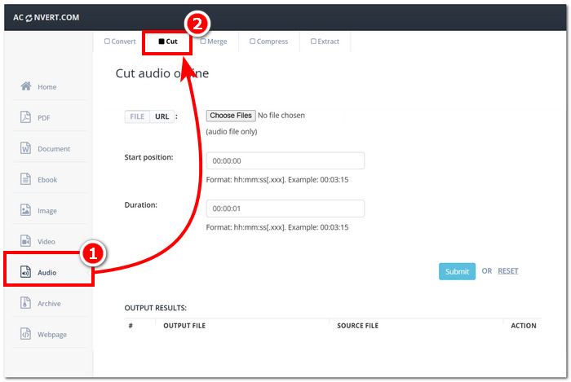The height and width of the screenshot is (382, 571).
Task: Click the '#' column header
Action: pos(131,326)
